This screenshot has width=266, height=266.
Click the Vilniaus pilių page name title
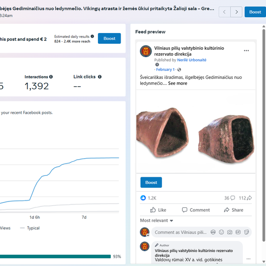click(x=189, y=51)
